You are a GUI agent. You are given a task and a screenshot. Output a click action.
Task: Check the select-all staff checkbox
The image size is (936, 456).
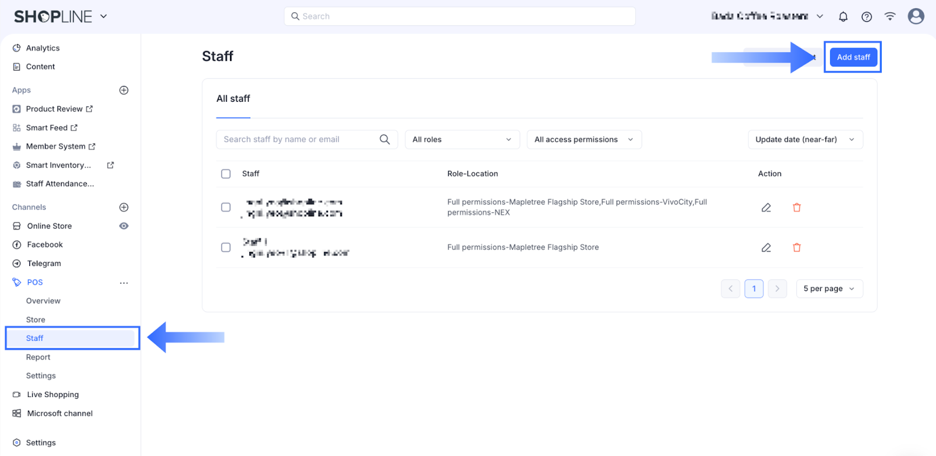(226, 174)
